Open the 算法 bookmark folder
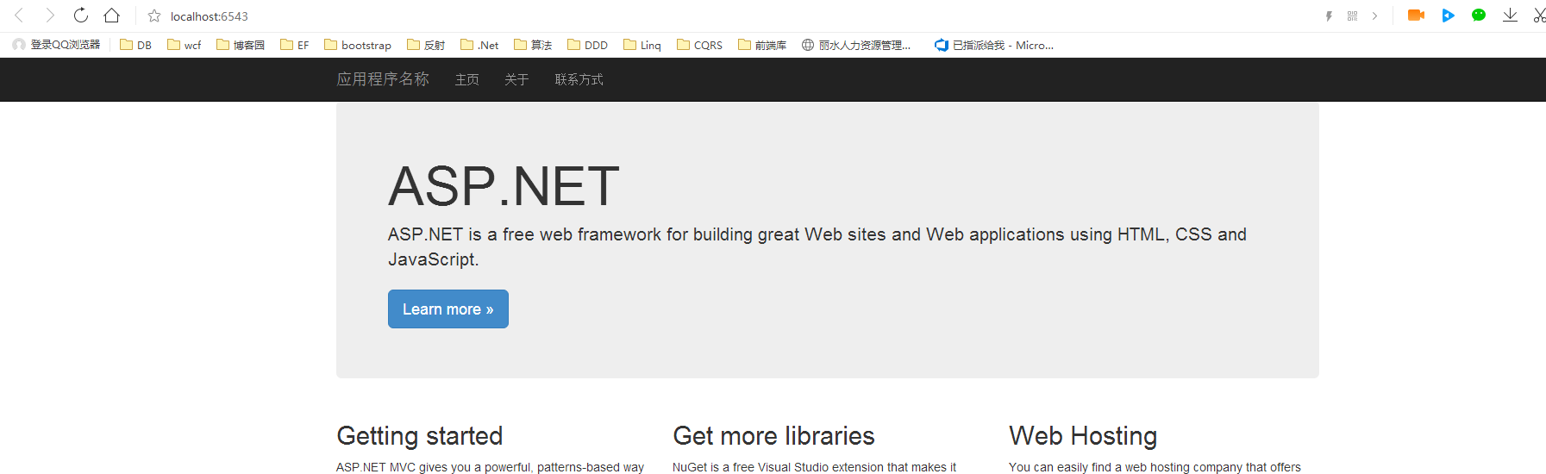The image size is (1546, 474). pyautogui.click(x=532, y=45)
